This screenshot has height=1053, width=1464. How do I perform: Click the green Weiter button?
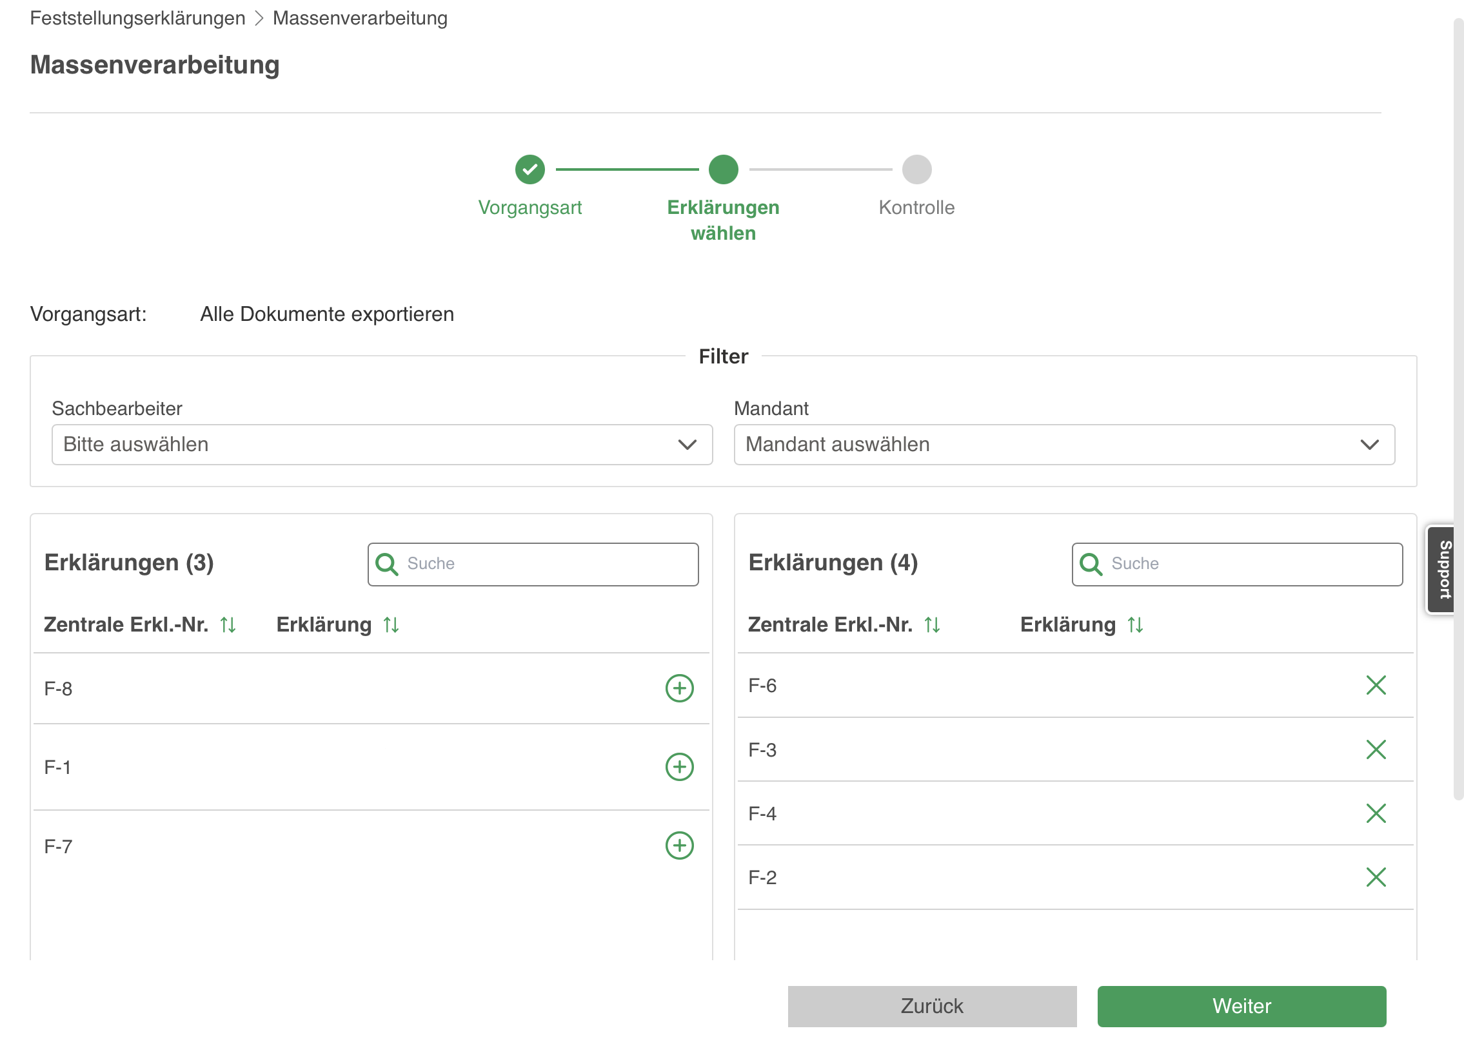(1241, 1006)
